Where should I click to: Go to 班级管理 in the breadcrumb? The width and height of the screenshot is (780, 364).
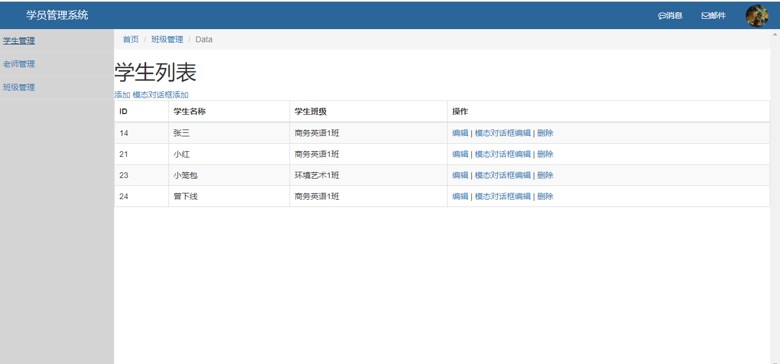tap(167, 39)
